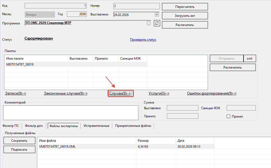Click the Подписать button

point(19,149)
